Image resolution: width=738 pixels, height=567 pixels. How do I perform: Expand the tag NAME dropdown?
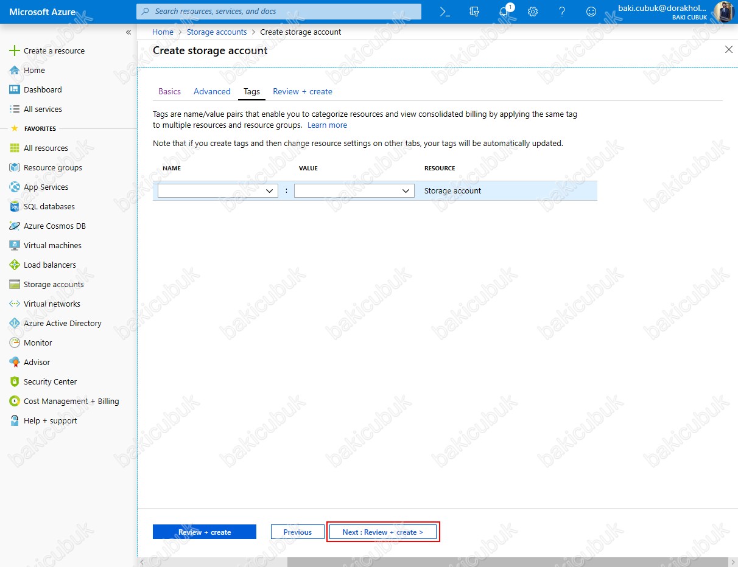point(218,190)
